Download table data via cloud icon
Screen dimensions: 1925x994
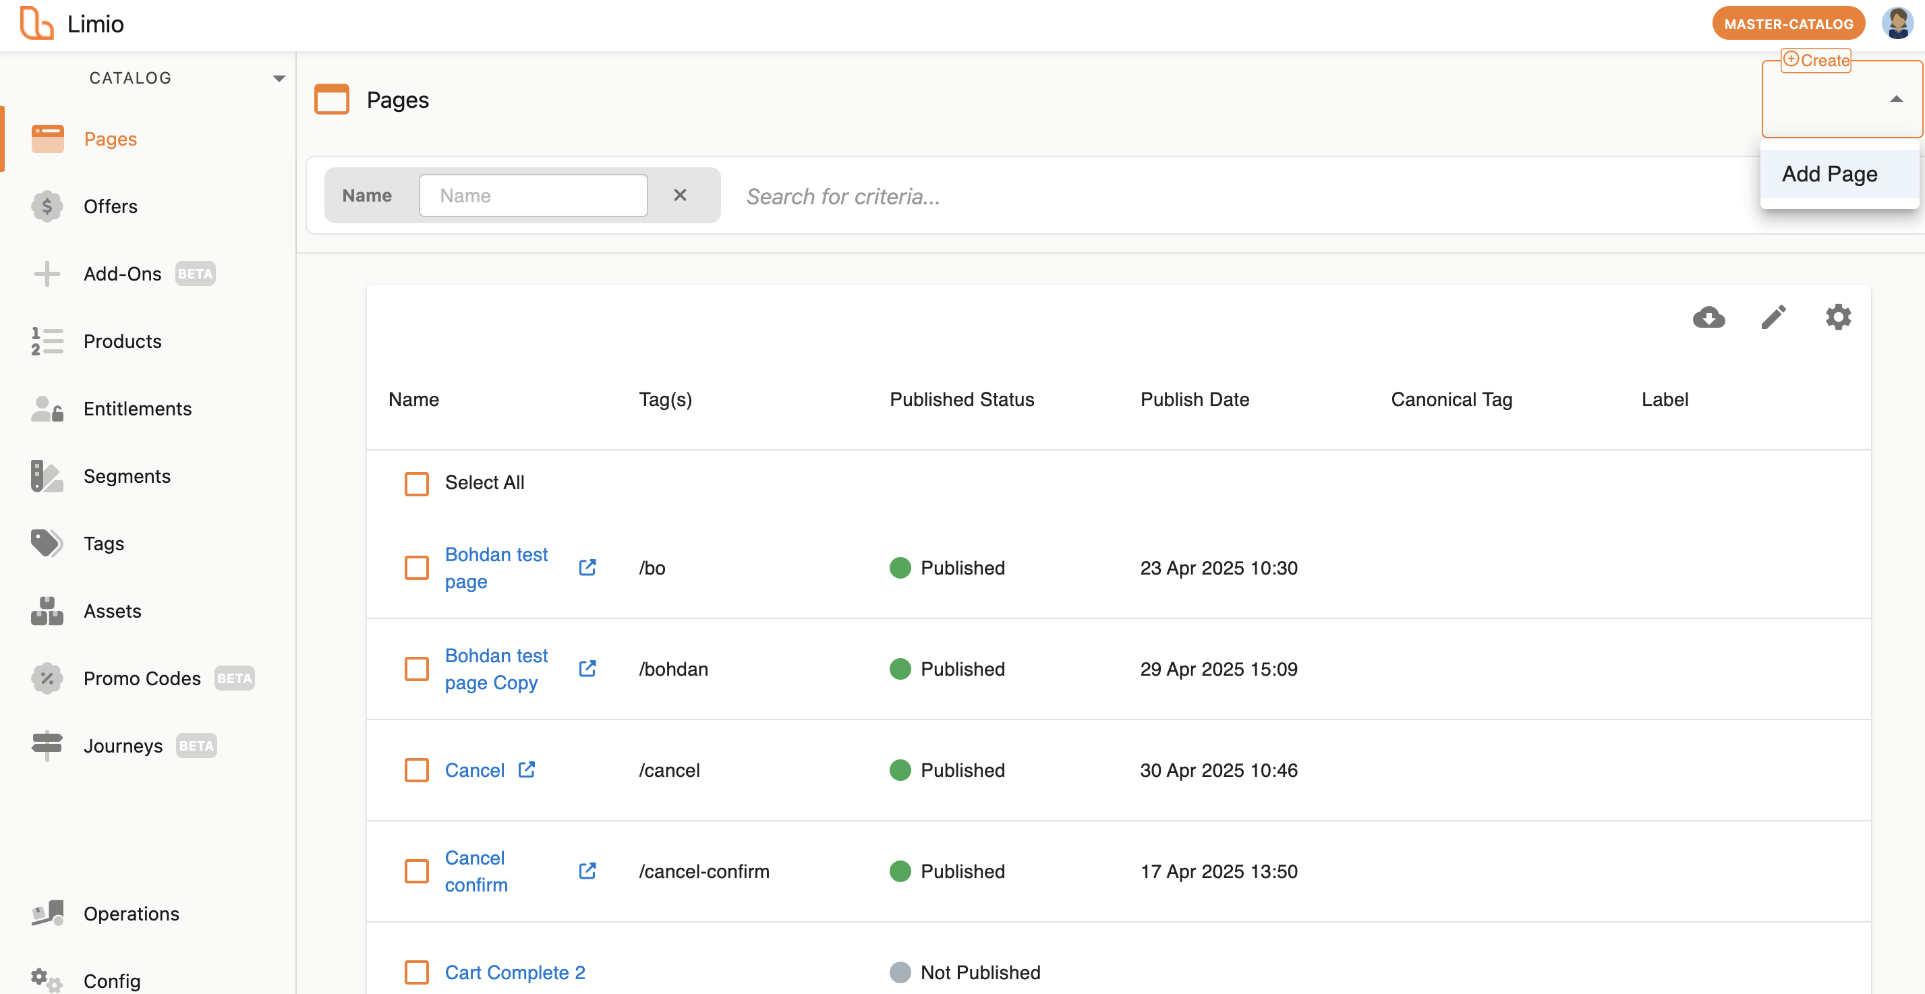coord(1708,317)
